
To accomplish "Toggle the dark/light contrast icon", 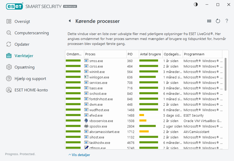I will pyautogui.click(x=196, y=4).
